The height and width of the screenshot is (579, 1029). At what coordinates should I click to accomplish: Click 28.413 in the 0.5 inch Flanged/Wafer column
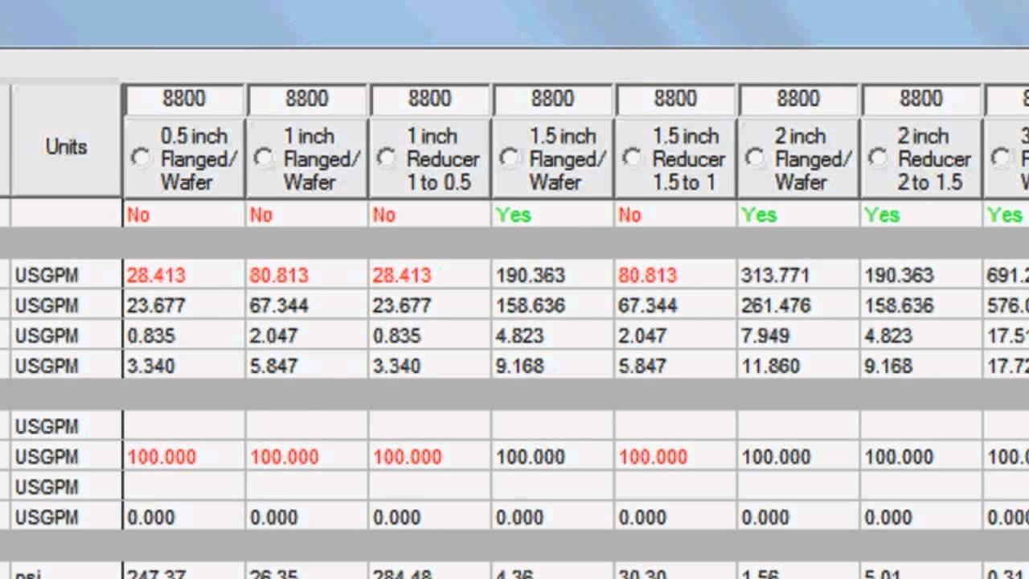(156, 276)
